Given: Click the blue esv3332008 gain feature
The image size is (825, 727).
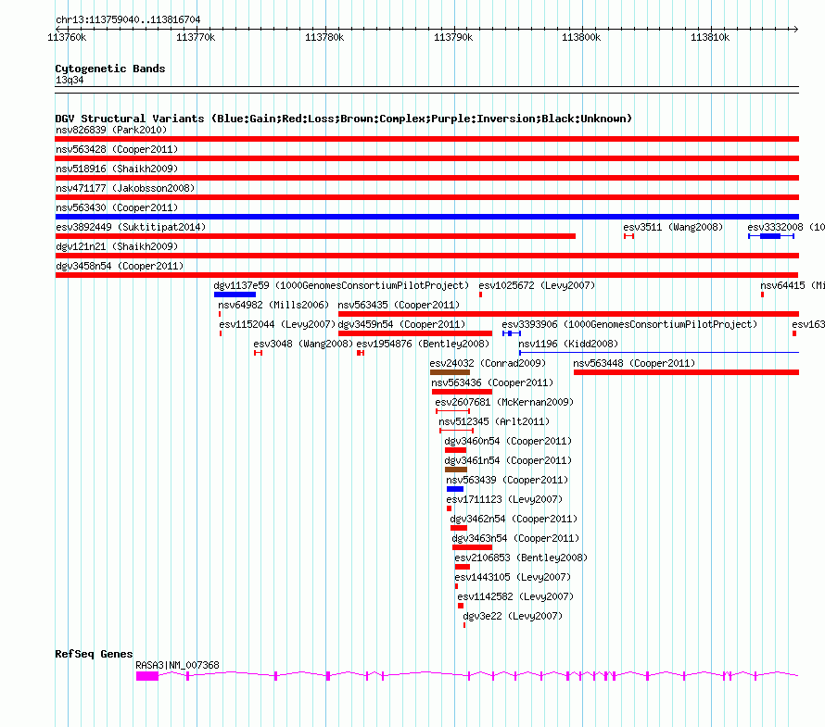Looking at the screenshot, I should (x=771, y=236).
